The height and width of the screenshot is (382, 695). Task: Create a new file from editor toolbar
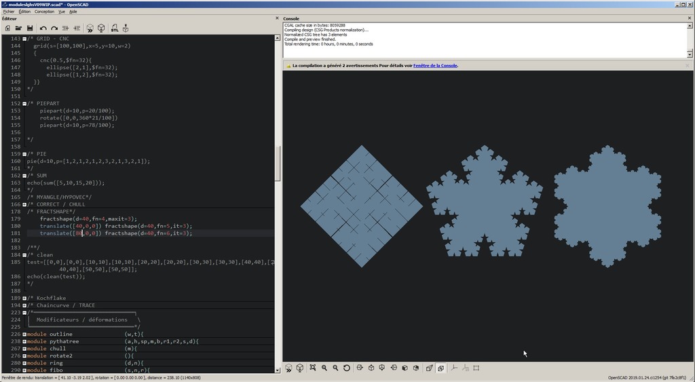(x=7, y=28)
